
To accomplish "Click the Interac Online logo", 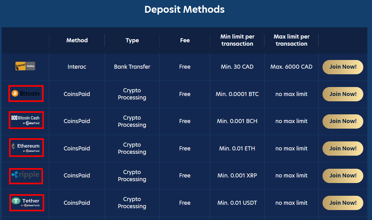I will coord(25,66).
